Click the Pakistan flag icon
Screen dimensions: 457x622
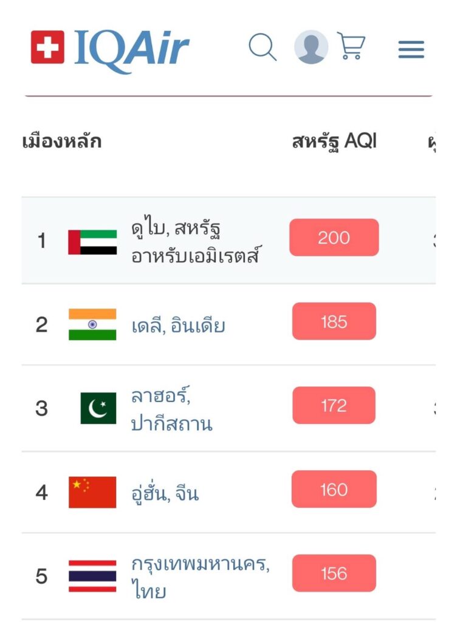point(98,408)
